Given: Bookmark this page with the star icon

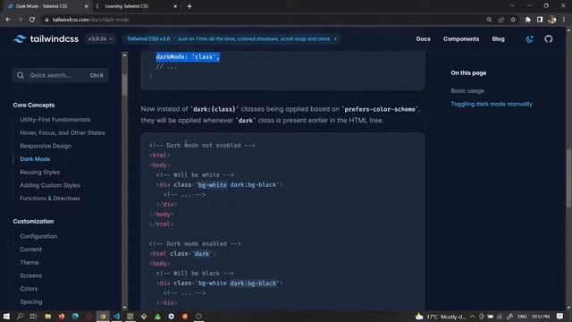Looking at the screenshot, I should click(x=513, y=20).
